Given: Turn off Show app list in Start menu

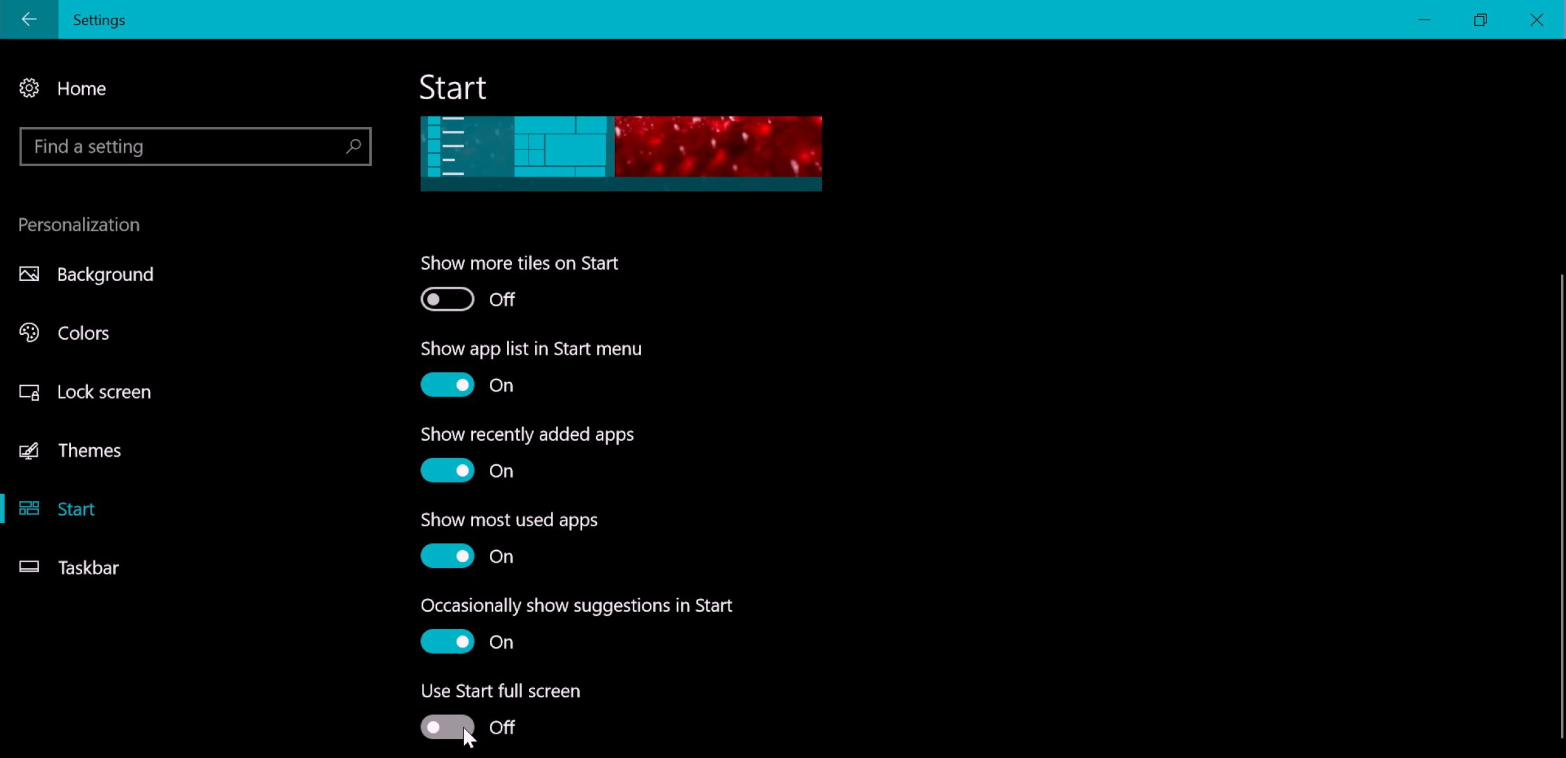Looking at the screenshot, I should point(448,384).
